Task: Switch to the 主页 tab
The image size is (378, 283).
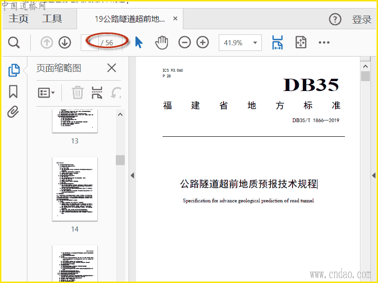Action: coord(18,19)
